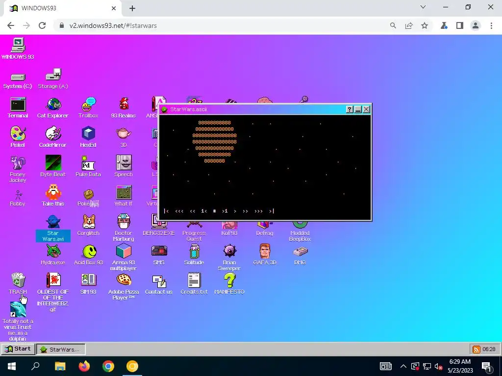
Task: Open the dolphin 'Totally not a virus' icon
Action: coord(18,309)
